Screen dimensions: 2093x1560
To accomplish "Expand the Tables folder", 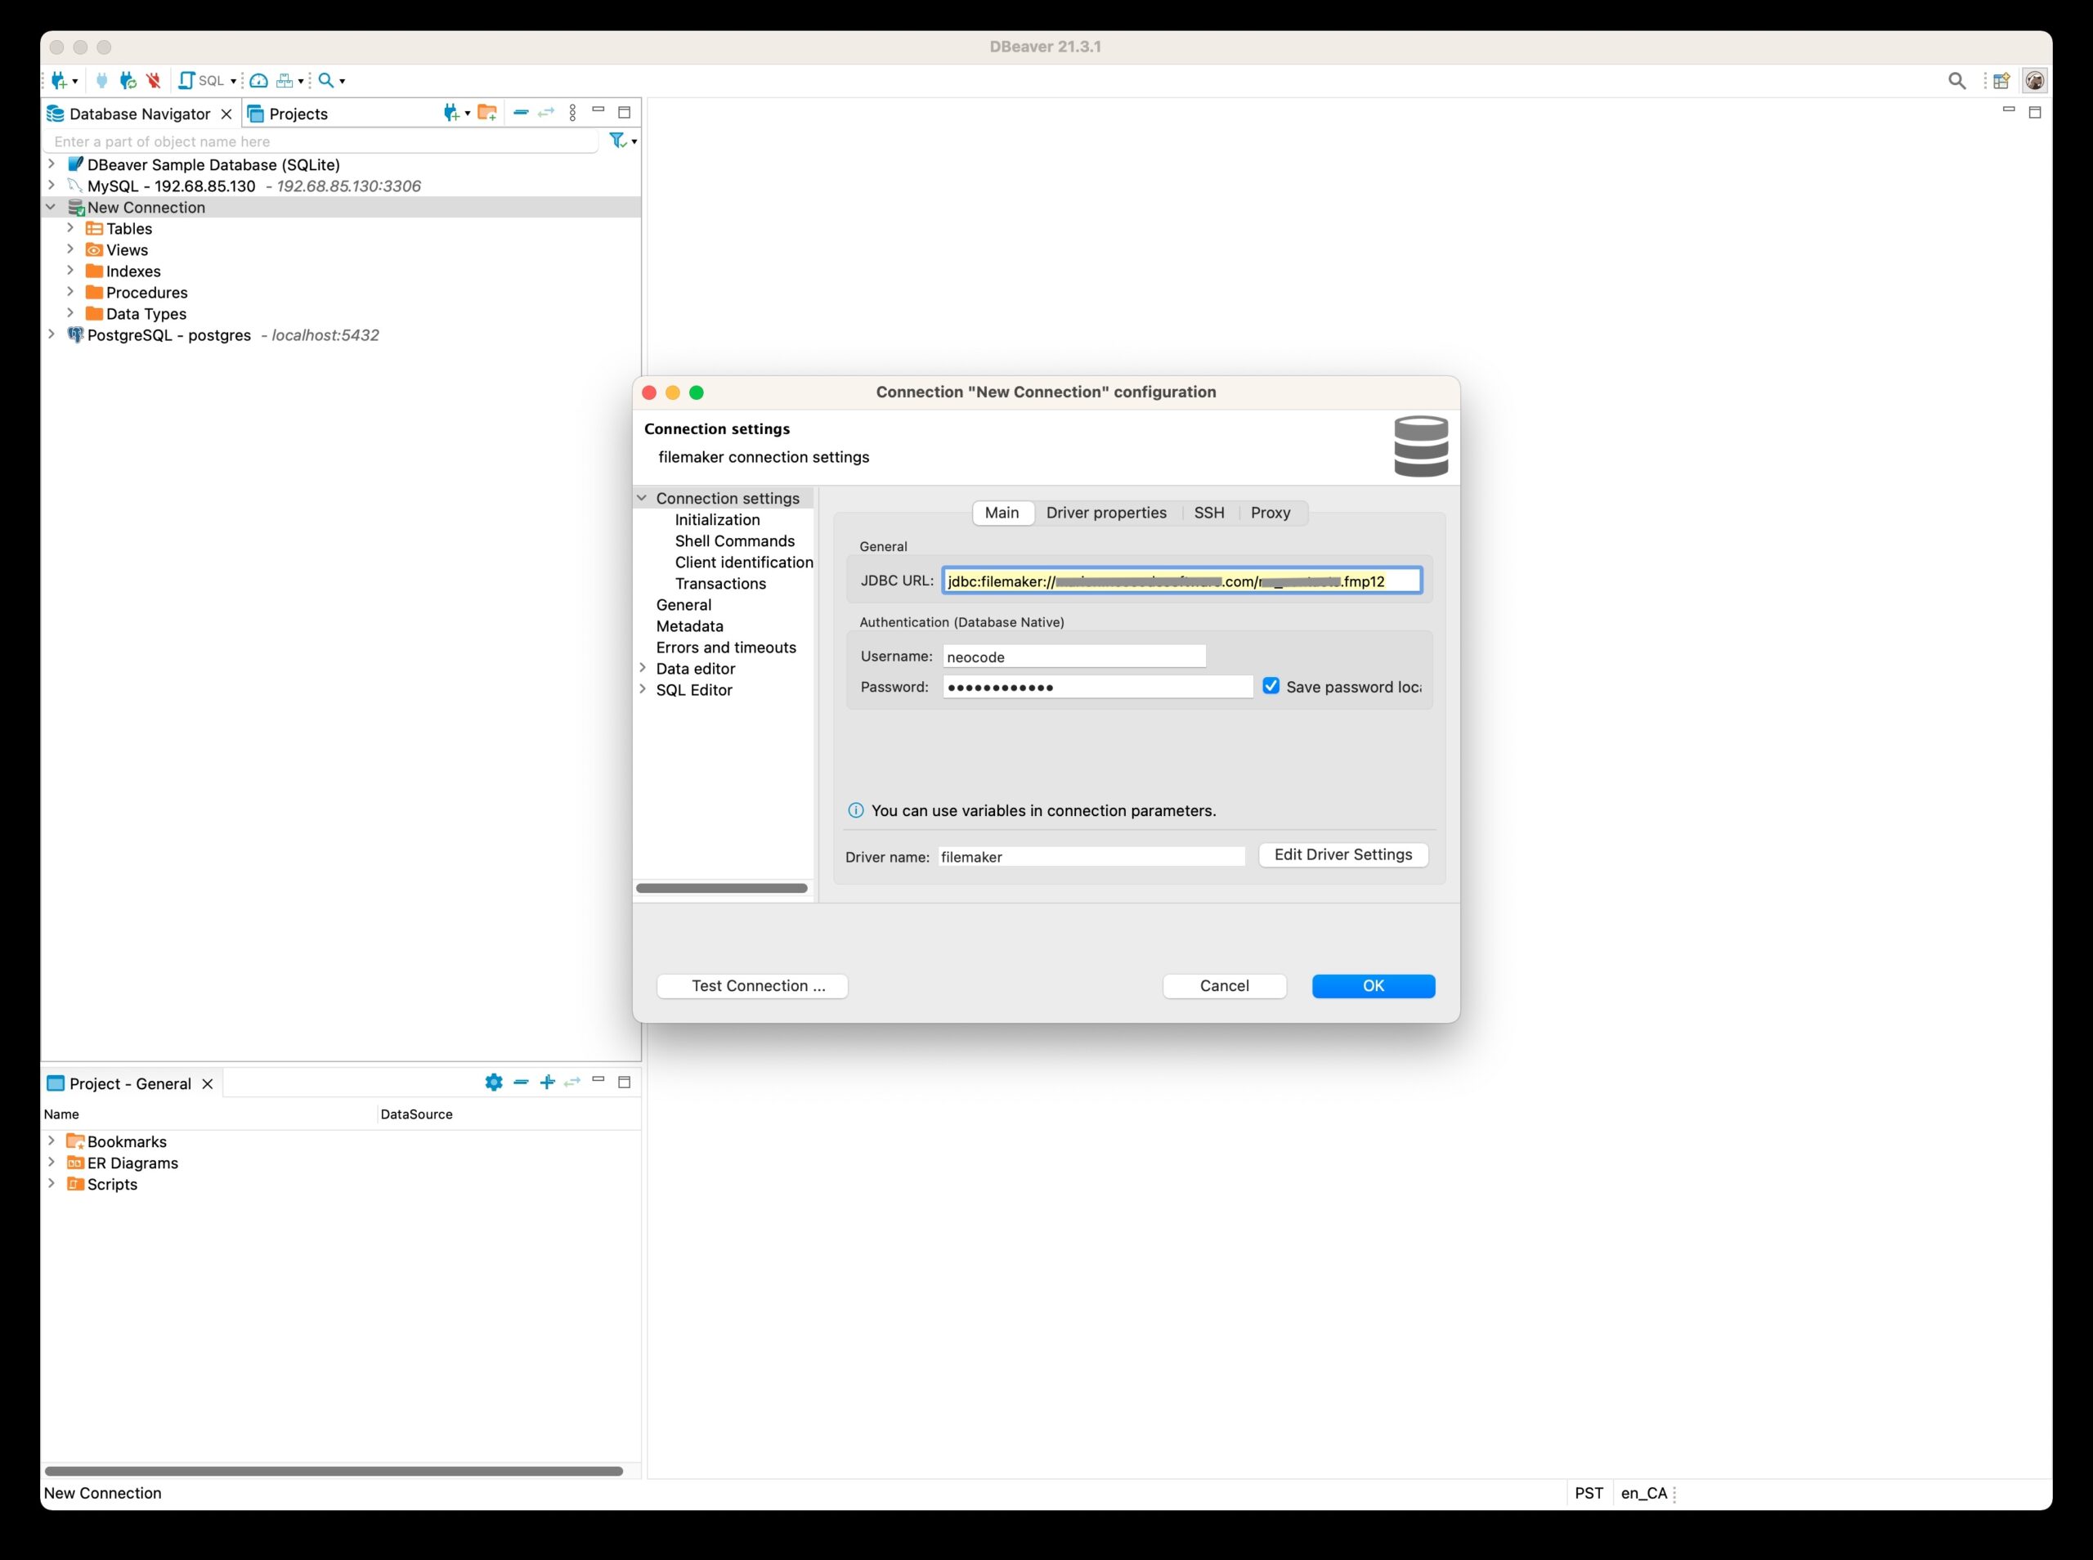I will tap(71, 227).
